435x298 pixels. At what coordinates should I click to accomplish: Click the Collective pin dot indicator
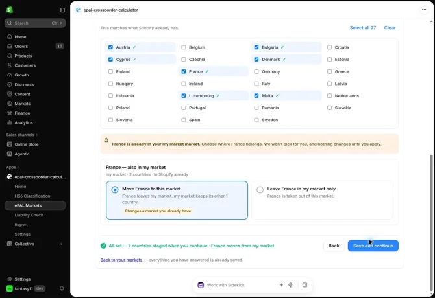click(x=61, y=244)
